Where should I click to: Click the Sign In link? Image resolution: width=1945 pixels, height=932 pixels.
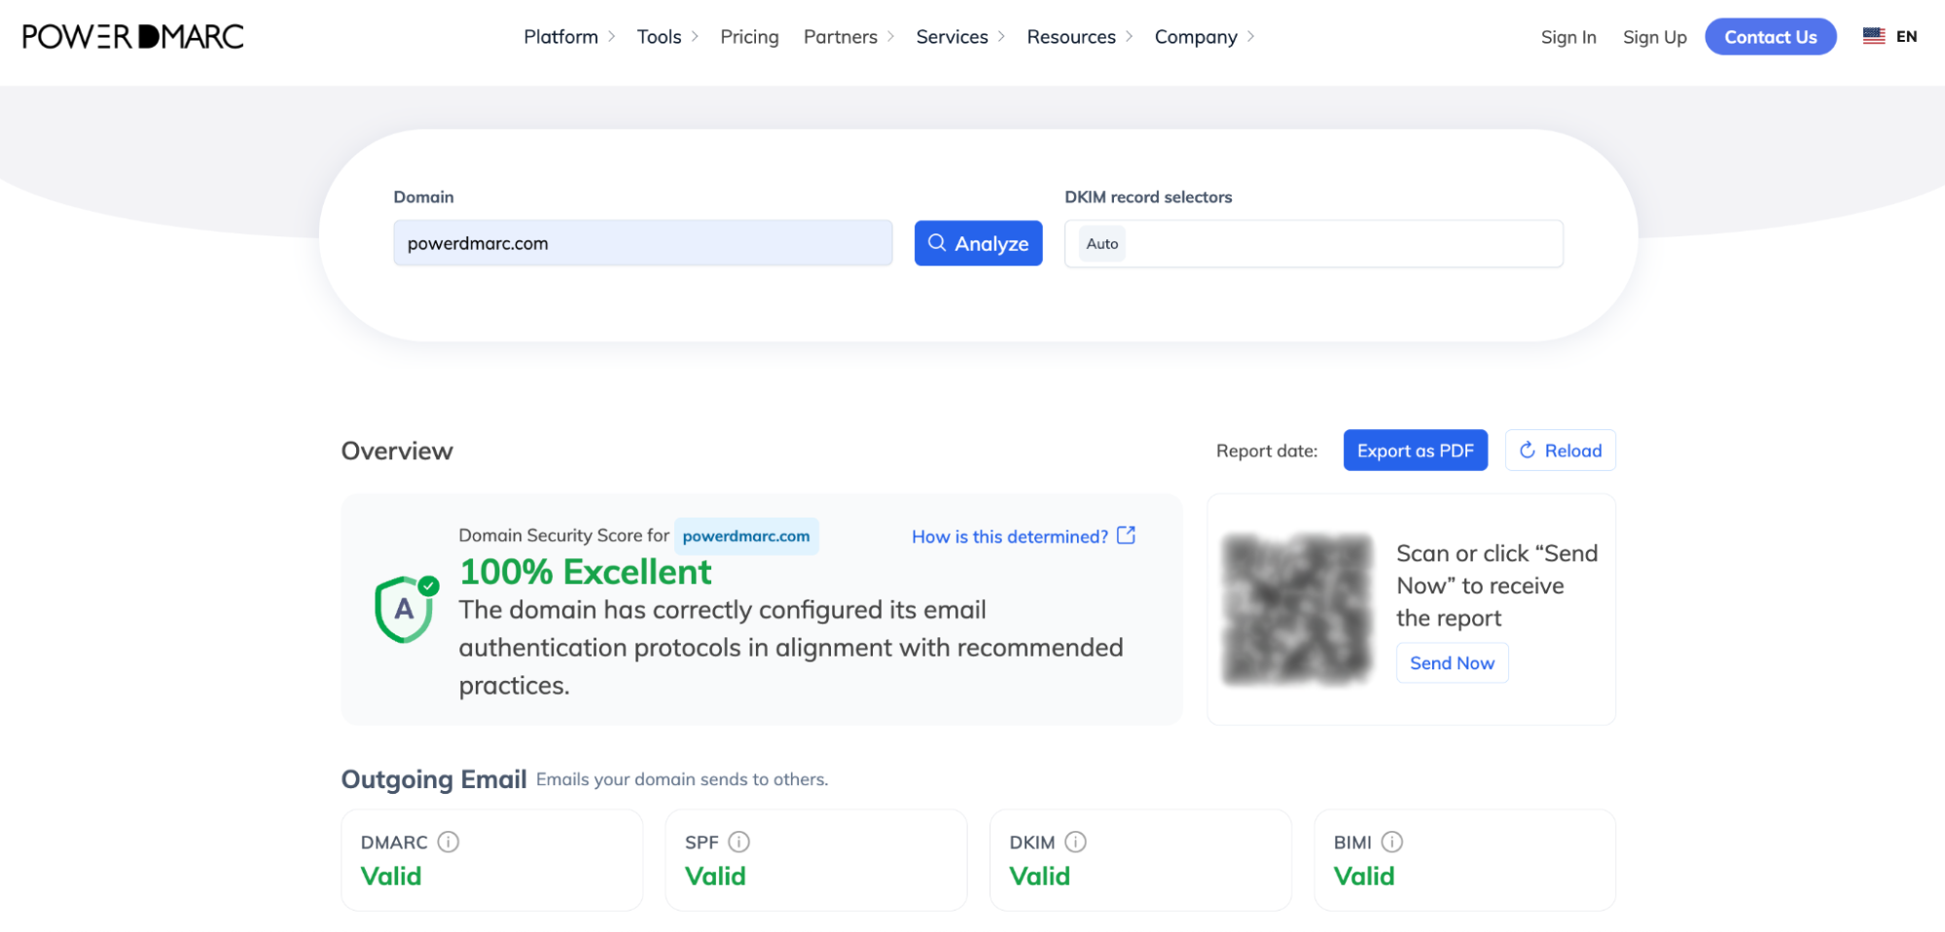1568,37
